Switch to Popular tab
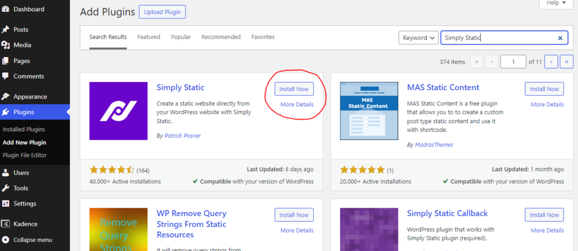 (181, 37)
